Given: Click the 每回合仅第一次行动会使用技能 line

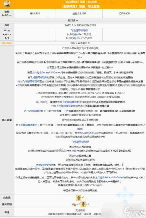Looking at the screenshot, I should [80, 190].
